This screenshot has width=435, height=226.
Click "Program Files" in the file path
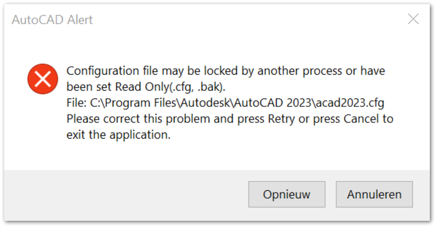click(137, 103)
